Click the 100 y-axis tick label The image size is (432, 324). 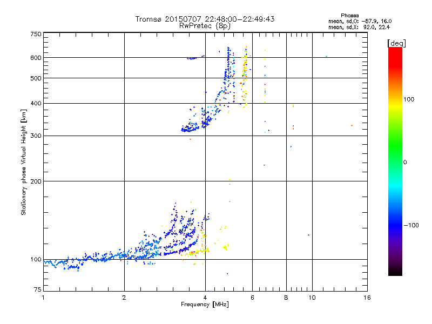[36, 260]
